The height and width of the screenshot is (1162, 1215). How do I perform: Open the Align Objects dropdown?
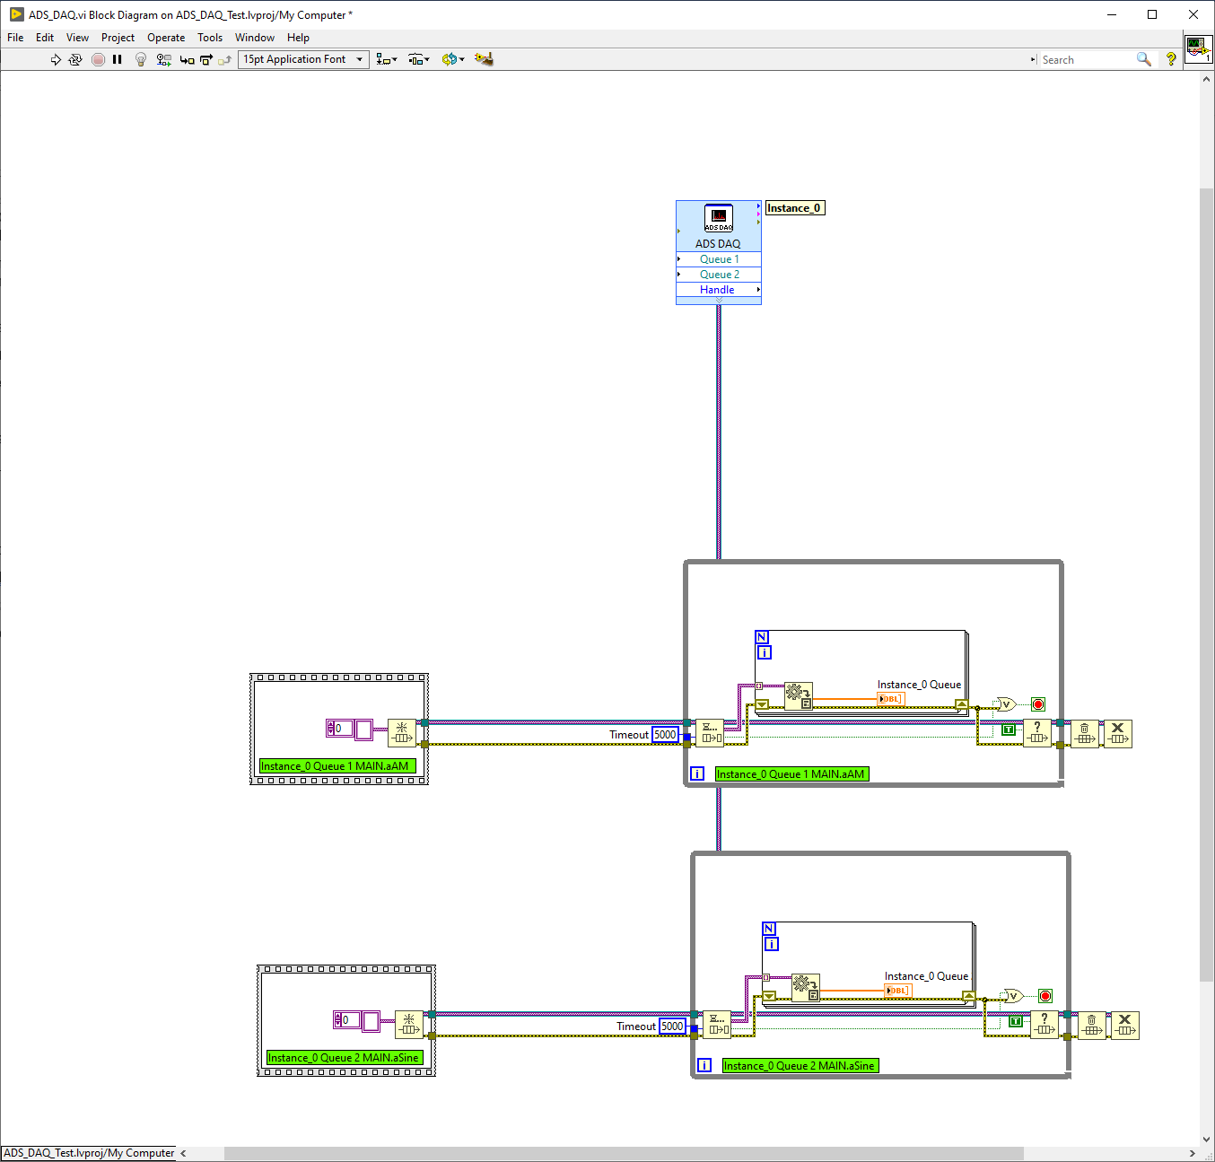pyautogui.click(x=387, y=59)
